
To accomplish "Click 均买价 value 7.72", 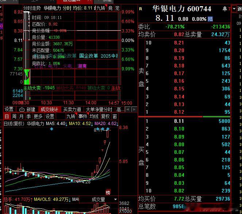I will click(x=179, y=199).
